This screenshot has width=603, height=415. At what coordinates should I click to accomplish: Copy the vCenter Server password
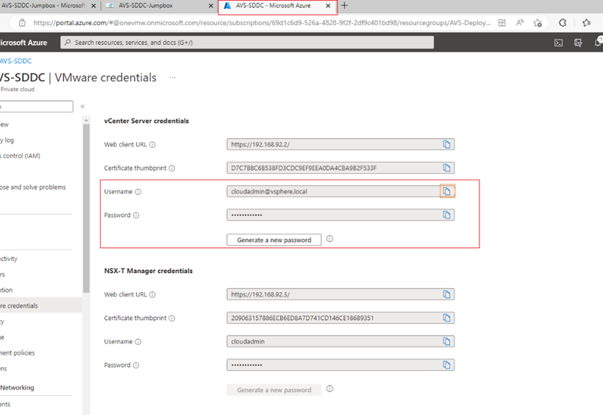click(446, 215)
